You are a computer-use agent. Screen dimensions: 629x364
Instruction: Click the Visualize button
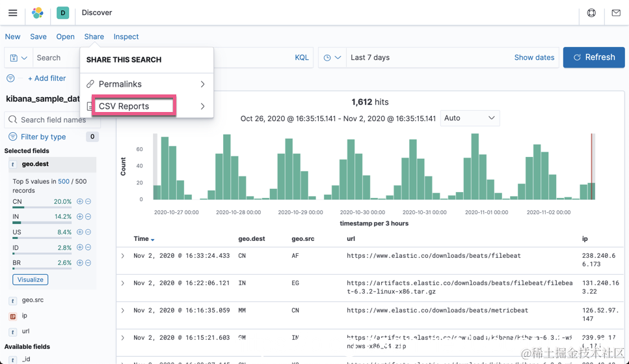[x=30, y=279]
